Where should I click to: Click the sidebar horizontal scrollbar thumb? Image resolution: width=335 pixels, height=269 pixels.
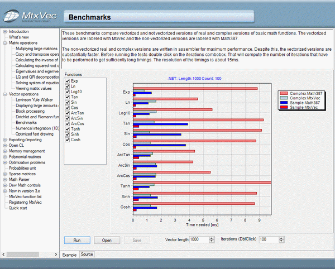click(x=23, y=254)
